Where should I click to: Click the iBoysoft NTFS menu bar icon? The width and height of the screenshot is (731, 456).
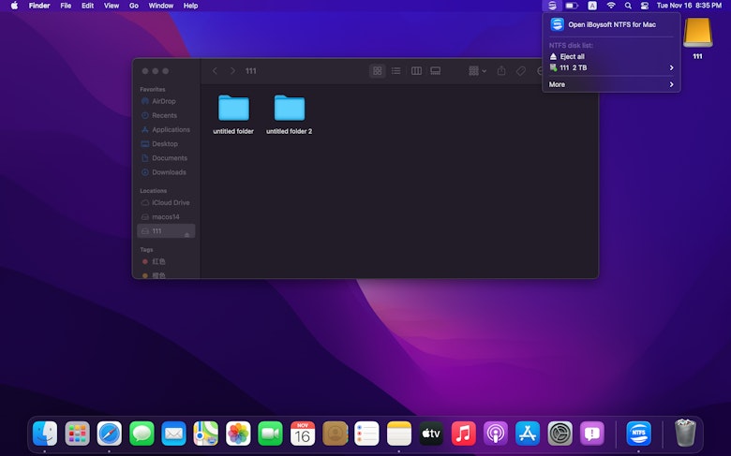(x=552, y=6)
